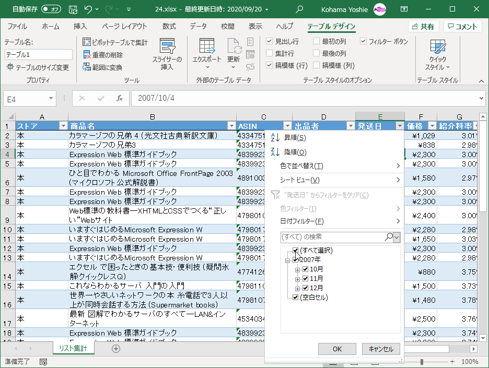
Task: Open filter dropdown for 価格 column
Action: [432, 126]
